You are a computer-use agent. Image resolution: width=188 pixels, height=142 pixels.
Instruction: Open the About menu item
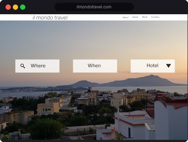[126, 17]
